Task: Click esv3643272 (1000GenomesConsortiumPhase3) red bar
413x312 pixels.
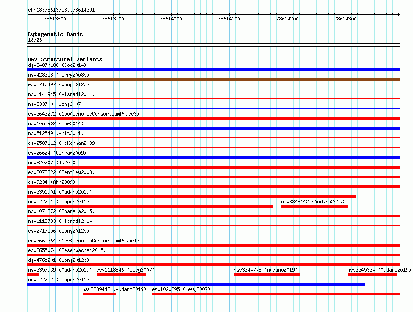Action: 213,118
